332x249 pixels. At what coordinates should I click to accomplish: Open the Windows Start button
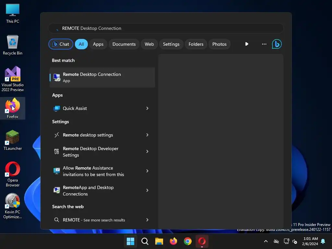coord(130,241)
